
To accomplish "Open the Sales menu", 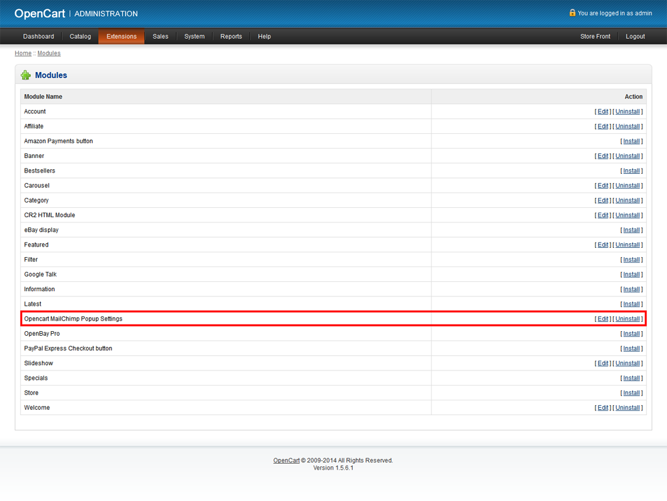I will pyautogui.click(x=160, y=37).
